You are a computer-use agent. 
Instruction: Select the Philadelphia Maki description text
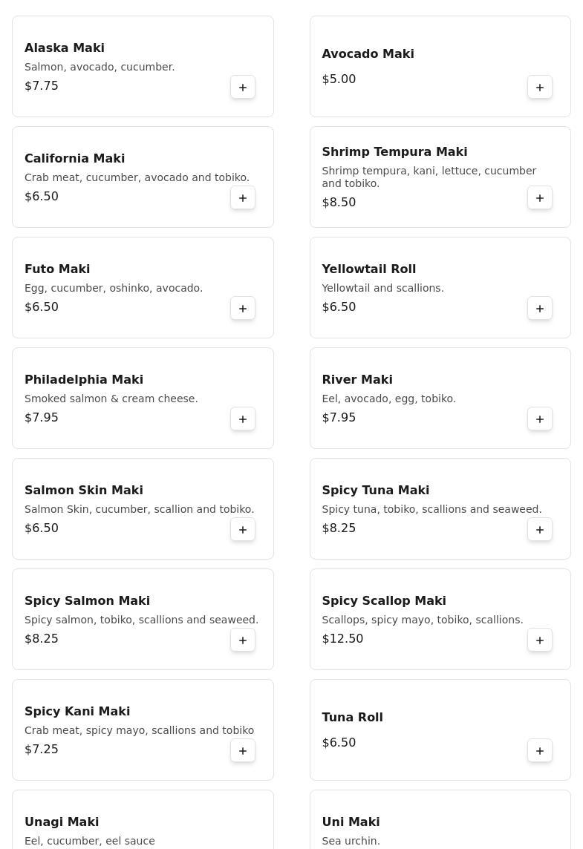click(111, 399)
